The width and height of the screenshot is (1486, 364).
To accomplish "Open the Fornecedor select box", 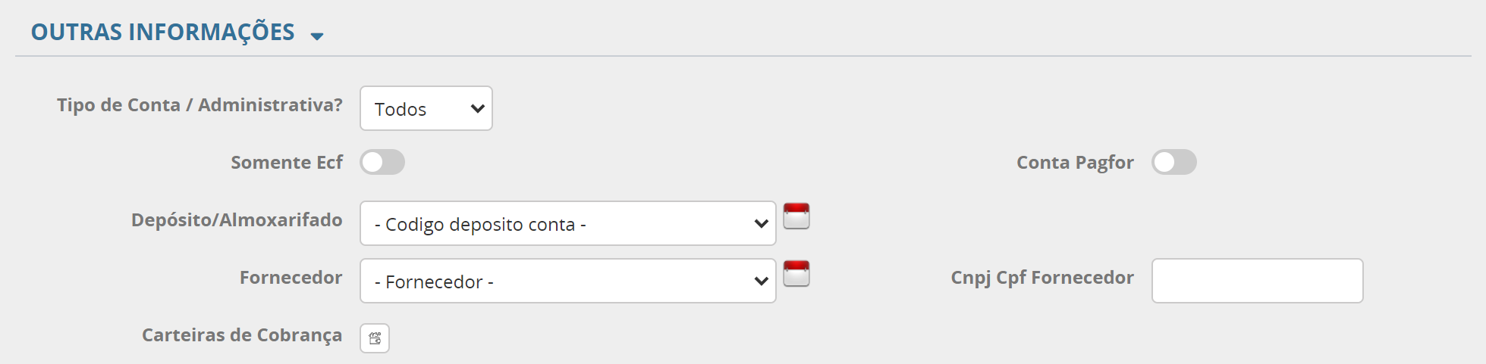I will tap(567, 281).
